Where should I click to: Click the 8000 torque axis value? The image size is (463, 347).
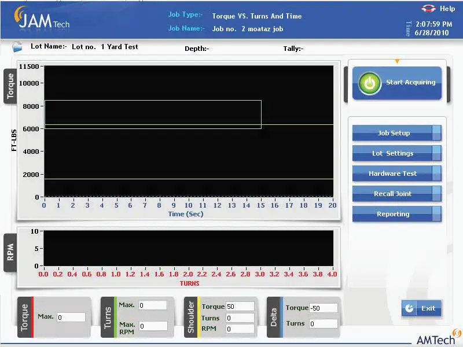click(x=31, y=106)
